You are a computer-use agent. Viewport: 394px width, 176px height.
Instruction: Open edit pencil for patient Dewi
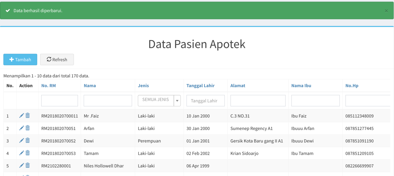pyautogui.click(x=22, y=140)
